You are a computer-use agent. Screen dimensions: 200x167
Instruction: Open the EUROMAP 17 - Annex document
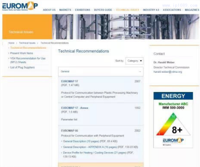(75, 108)
